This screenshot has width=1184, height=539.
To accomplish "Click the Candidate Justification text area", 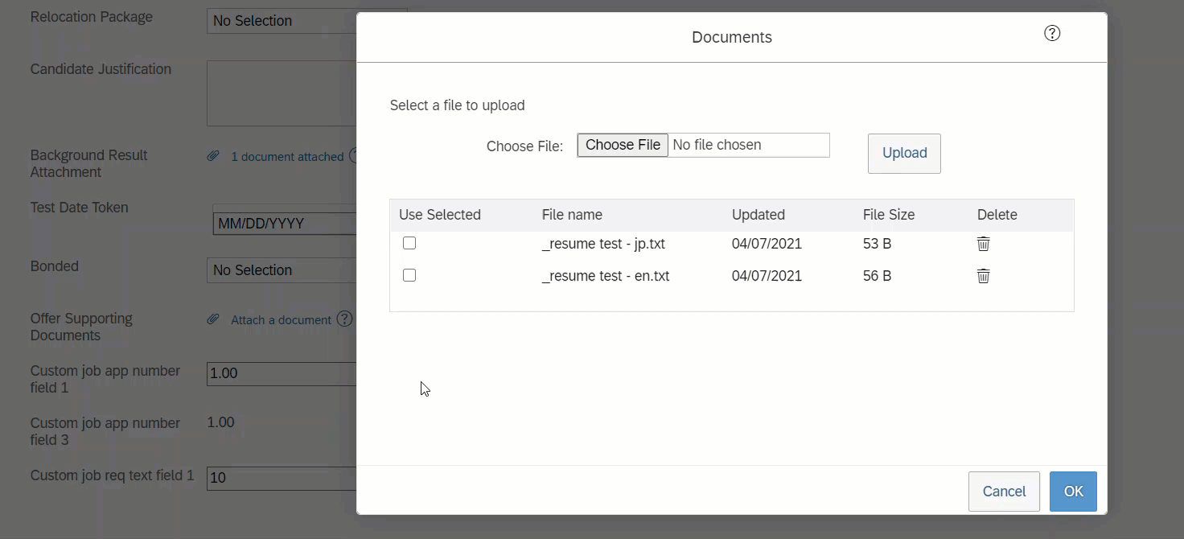I will tap(282, 93).
